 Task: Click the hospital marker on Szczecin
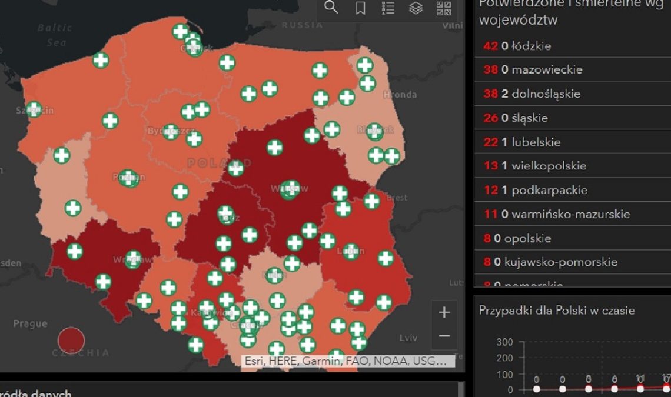click(34, 109)
